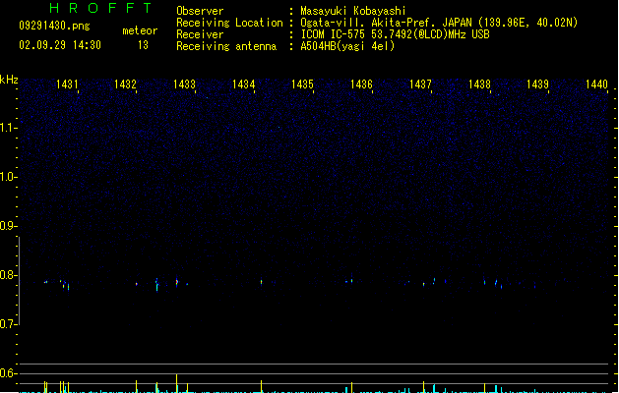619x393 pixels.
Task: Click the observer name Masayuki Kobayashi
Action: point(353,11)
